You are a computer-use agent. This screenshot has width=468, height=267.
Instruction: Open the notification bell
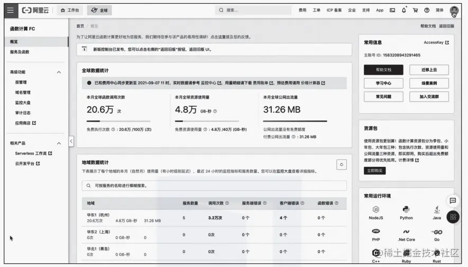pyautogui.click(x=404, y=10)
